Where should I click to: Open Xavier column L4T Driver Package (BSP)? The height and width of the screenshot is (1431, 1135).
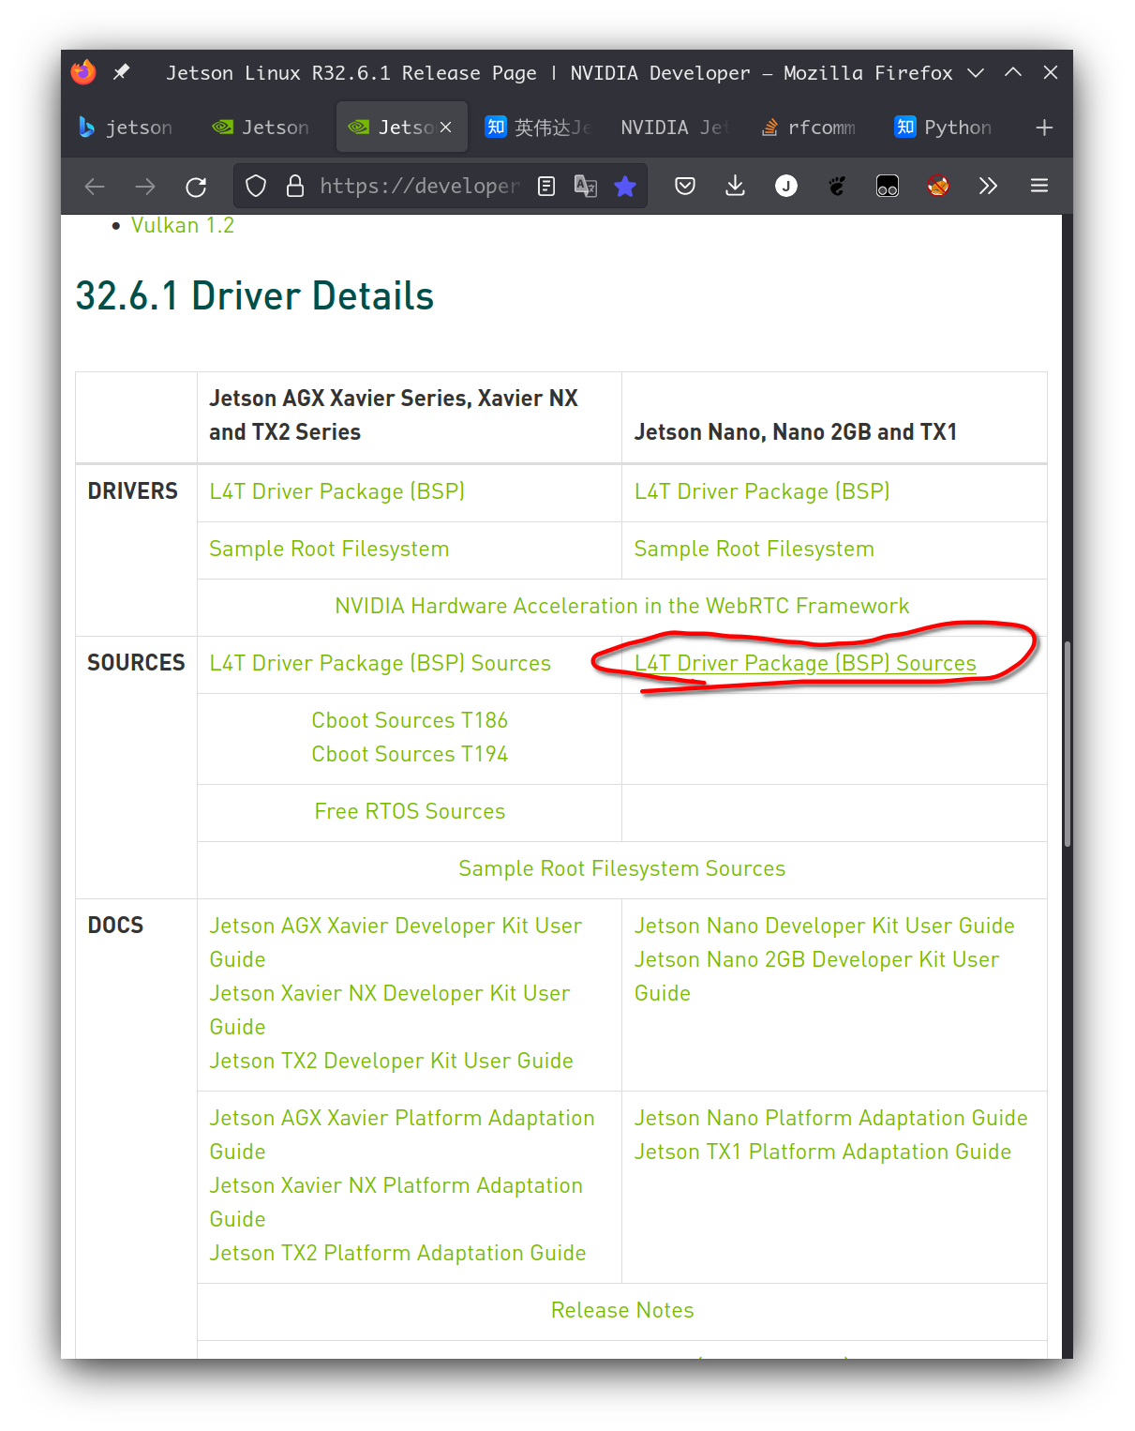pos(337,492)
